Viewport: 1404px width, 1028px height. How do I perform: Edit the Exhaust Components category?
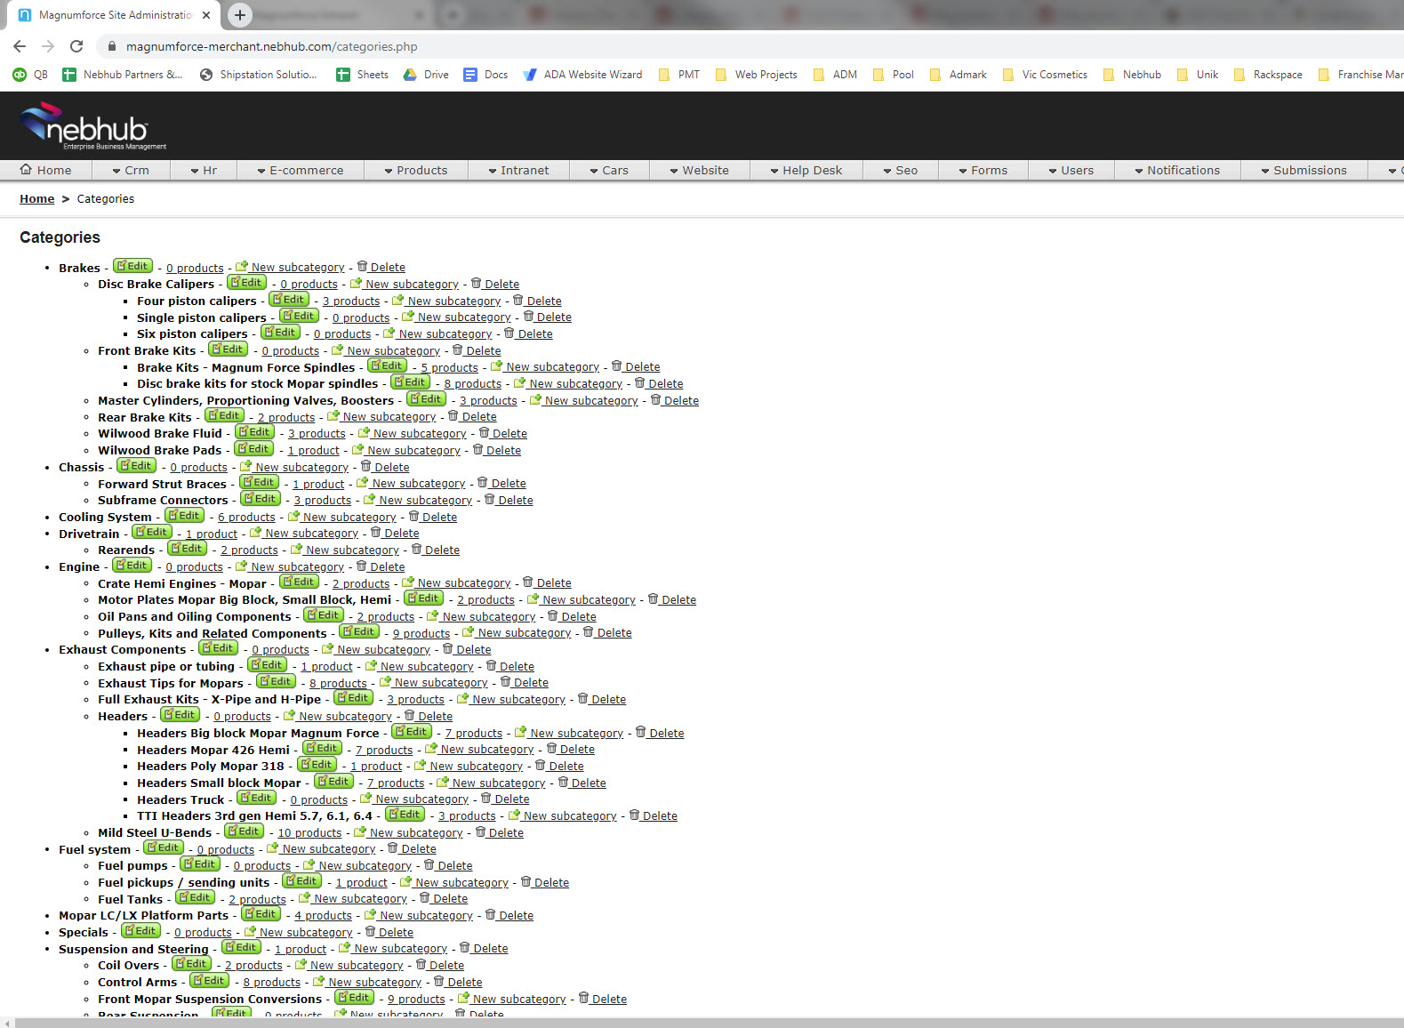pos(218,648)
